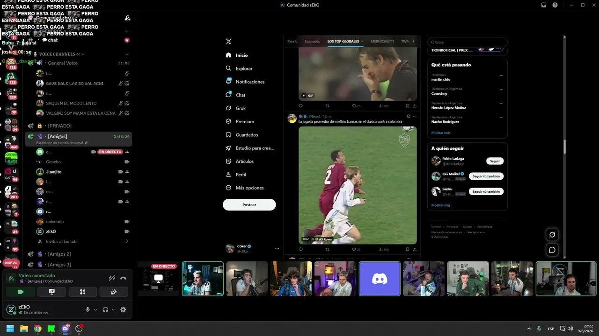Screen dimensions: 599x336
Task: Open the floating Grok button
Action: tap(552, 235)
